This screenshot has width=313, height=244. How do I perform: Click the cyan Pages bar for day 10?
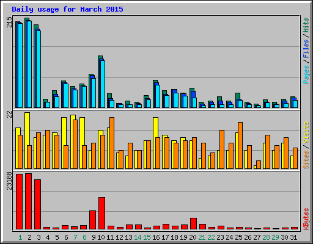pyautogui.click(x=103, y=84)
